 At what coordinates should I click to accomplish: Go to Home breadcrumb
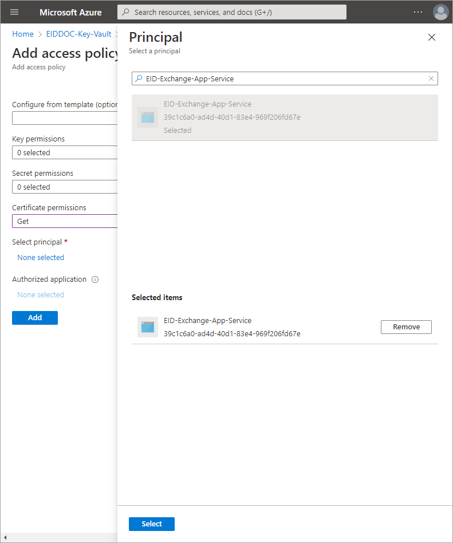click(x=23, y=34)
